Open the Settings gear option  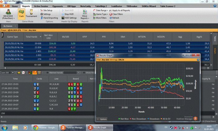coord(45,14)
